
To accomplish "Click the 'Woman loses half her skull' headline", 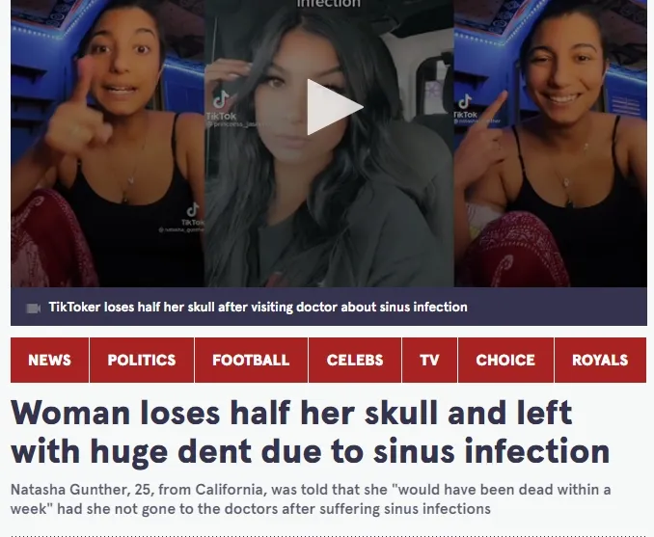I will coord(311,432).
